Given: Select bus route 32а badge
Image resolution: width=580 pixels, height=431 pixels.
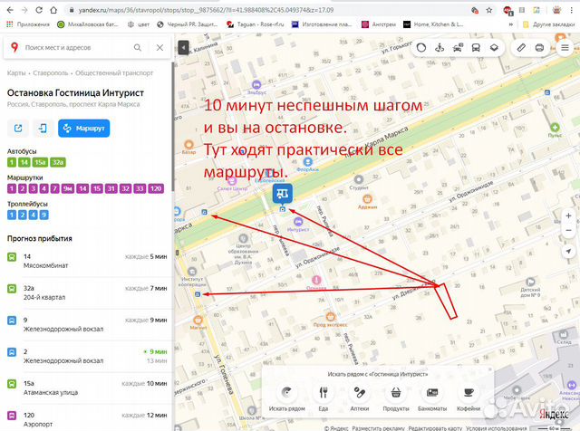Looking at the screenshot, I should coord(58,162).
